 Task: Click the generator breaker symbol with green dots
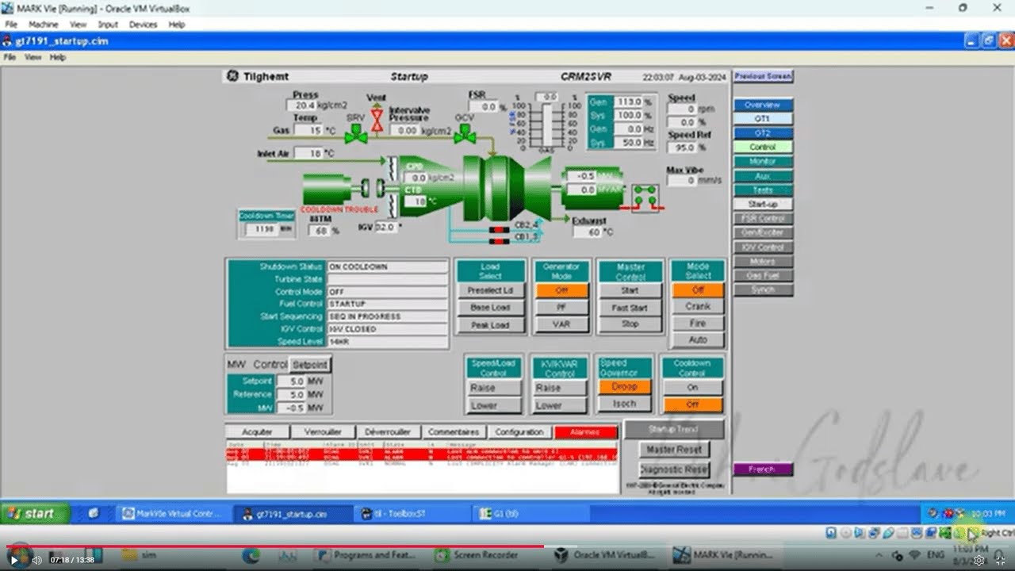click(x=644, y=197)
